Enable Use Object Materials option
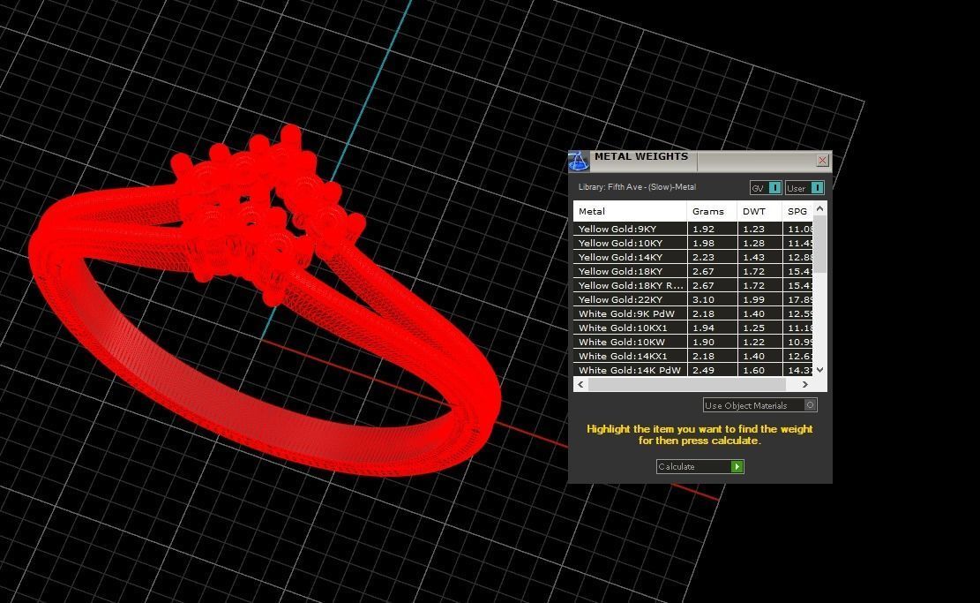 tap(759, 405)
